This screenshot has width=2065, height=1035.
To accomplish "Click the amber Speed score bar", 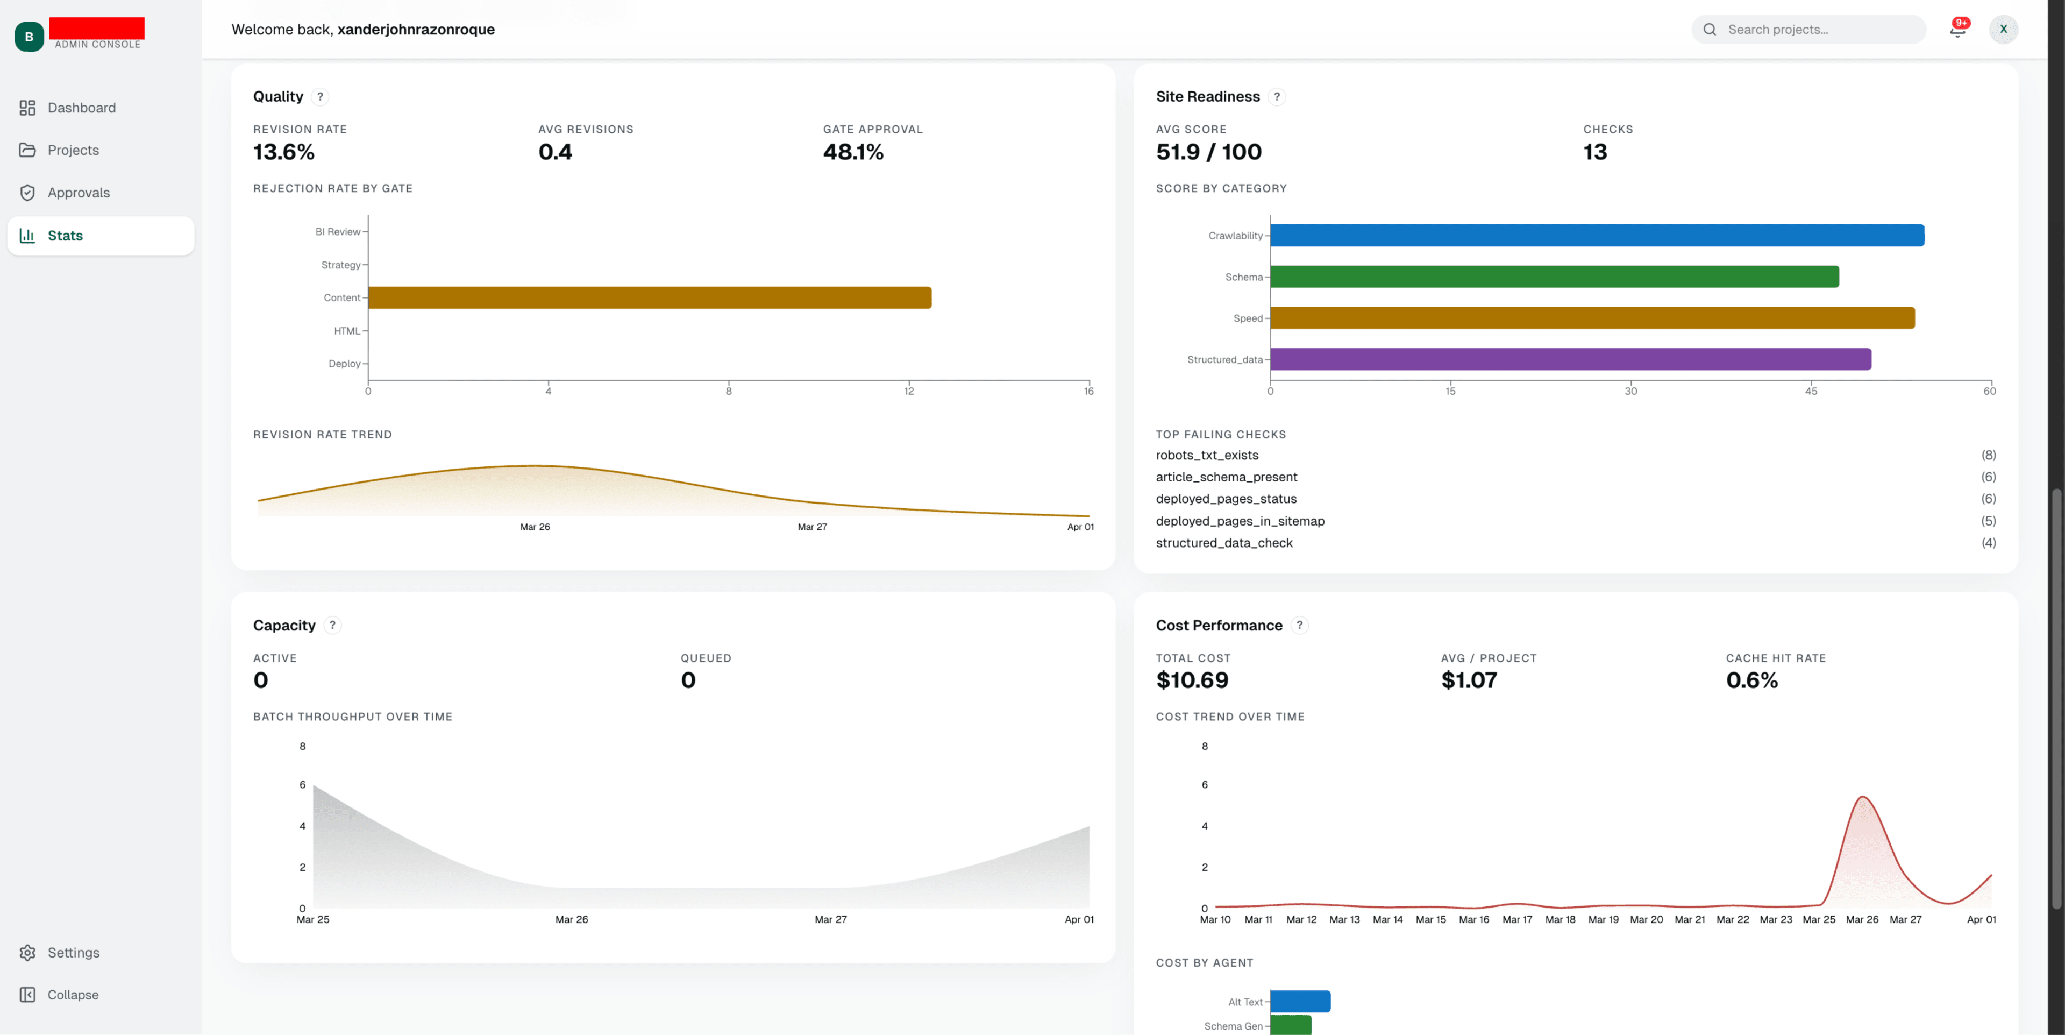I will point(1592,318).
